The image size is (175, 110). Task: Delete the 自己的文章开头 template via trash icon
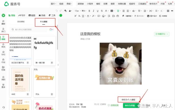28,63
